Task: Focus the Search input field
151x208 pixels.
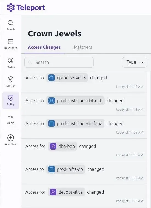Action: 59,62
